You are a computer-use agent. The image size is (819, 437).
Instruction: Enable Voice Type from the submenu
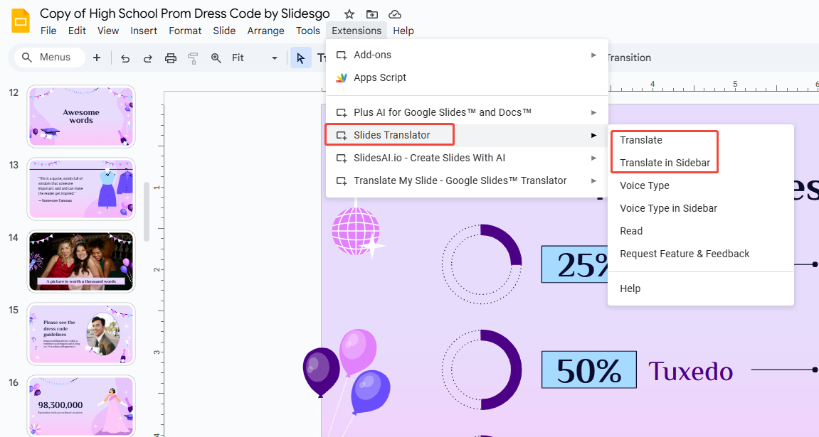(643, 185)
